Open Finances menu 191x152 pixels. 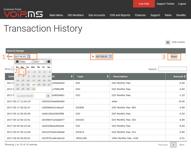[140, 15]
